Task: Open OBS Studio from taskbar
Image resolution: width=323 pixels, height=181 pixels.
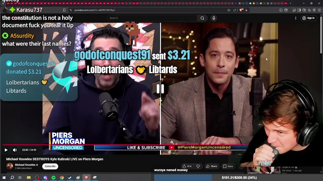Action: point(37,177)
